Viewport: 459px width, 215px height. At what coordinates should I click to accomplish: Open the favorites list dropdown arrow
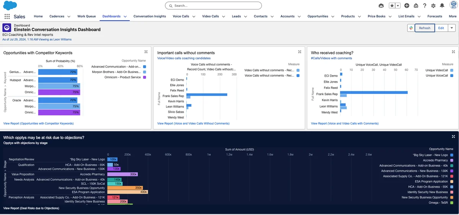[x=398, y=6]
